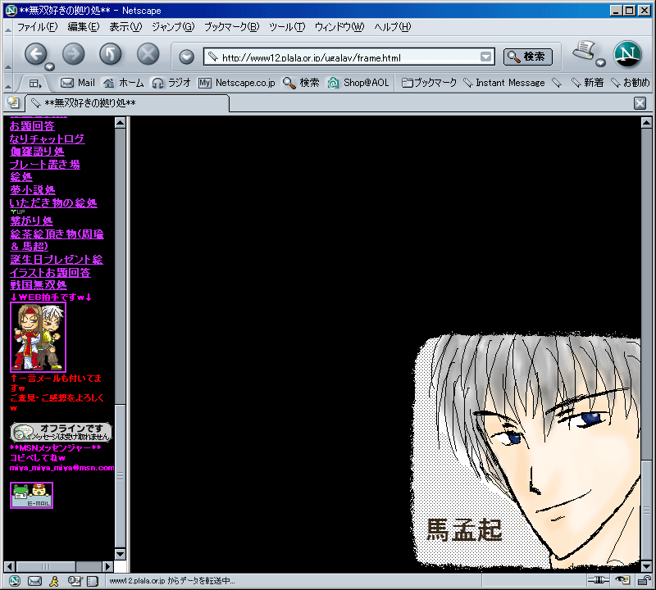Screen dimensions: 656x590
Task: Click the 新着 bookmark item
Action: coord(588,83)
